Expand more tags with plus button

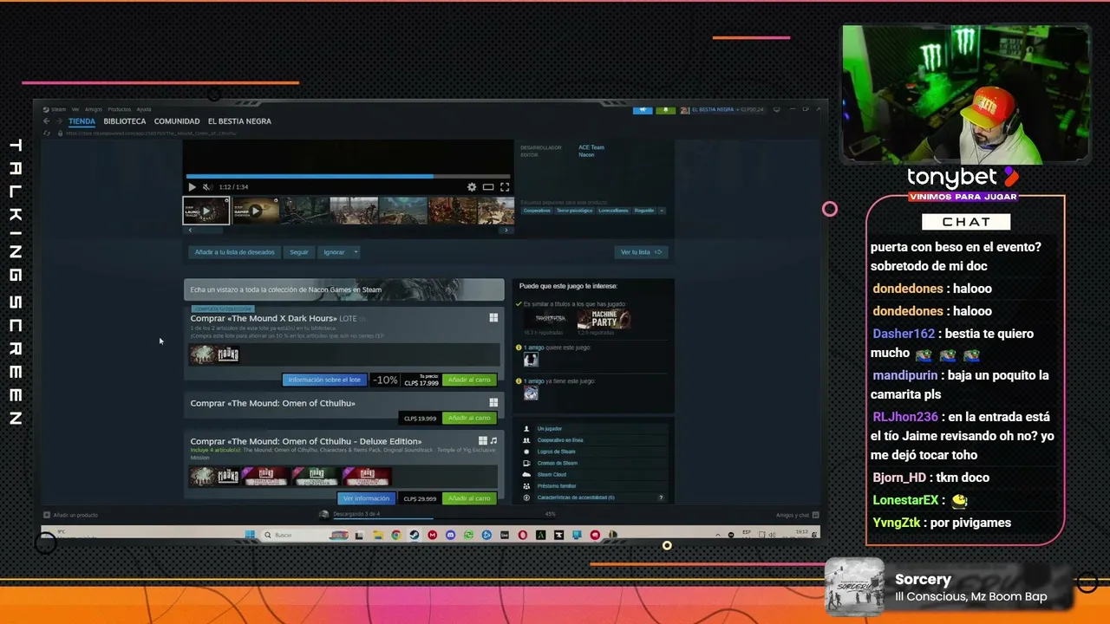coord(662,211)
